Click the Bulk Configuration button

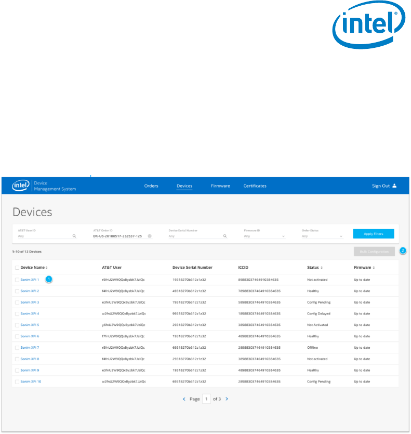tap(374, 252)
